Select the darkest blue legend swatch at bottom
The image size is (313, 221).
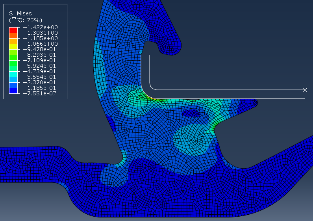13,91
